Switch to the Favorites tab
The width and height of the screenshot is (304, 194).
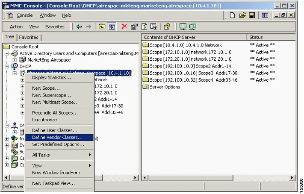tap(29, 37)
